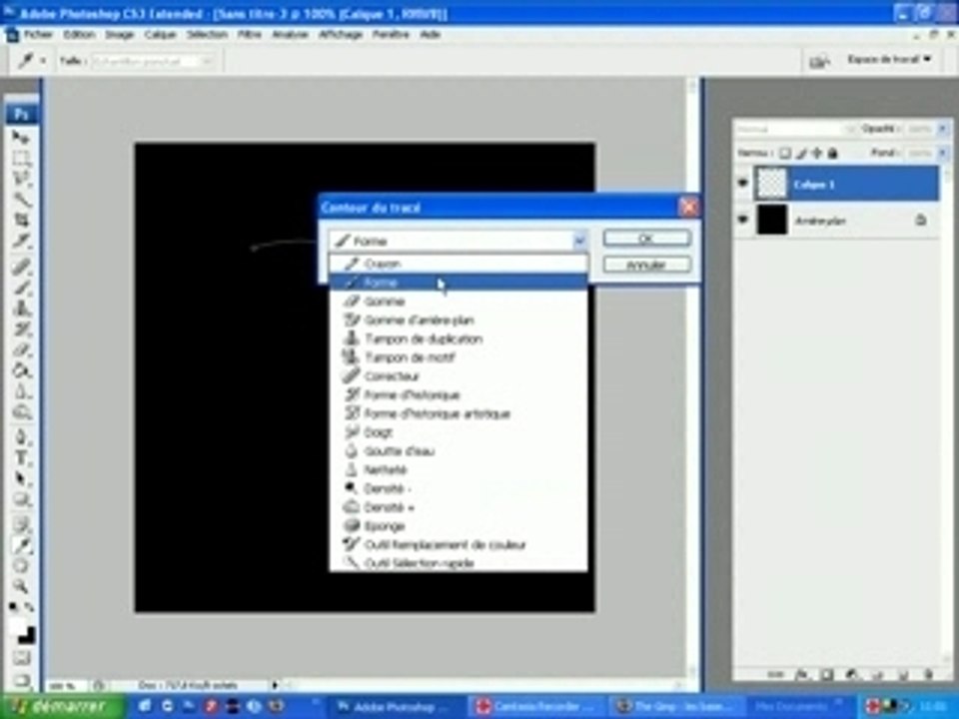Open the Opacité slider arrow
Screen dimensions: 959x719
pos(942,129)
